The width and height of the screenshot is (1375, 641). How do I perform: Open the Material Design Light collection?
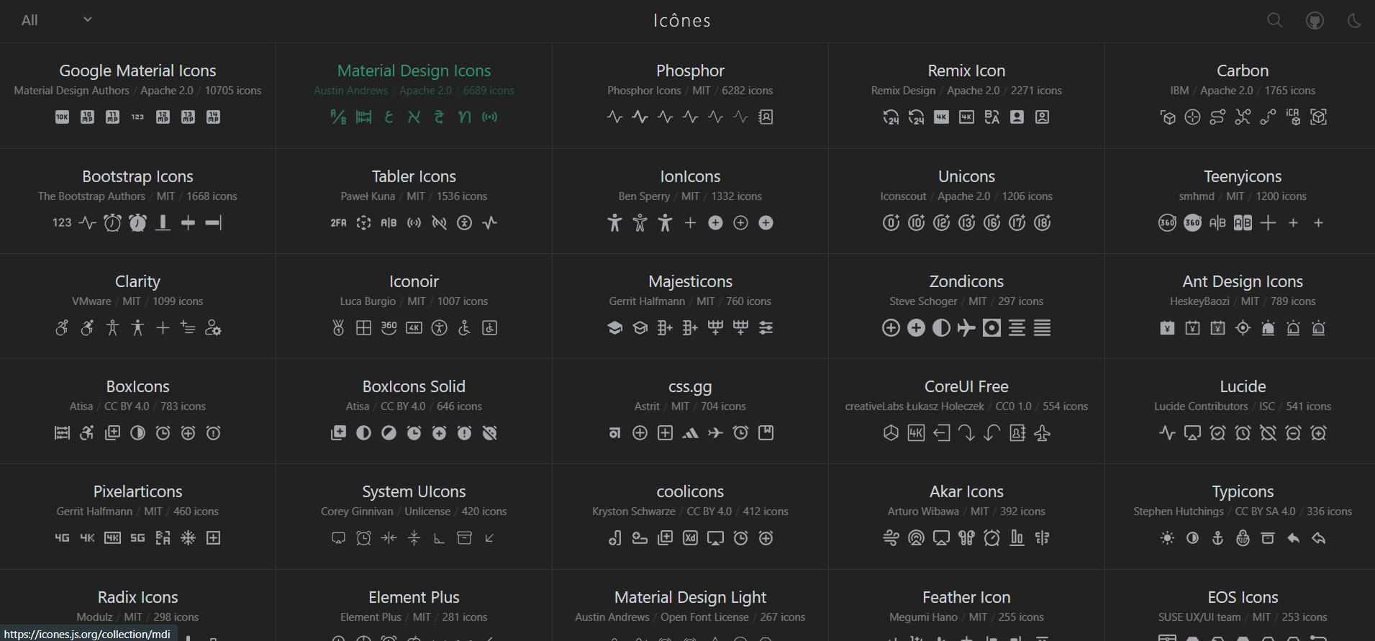(x=690, y=606)
